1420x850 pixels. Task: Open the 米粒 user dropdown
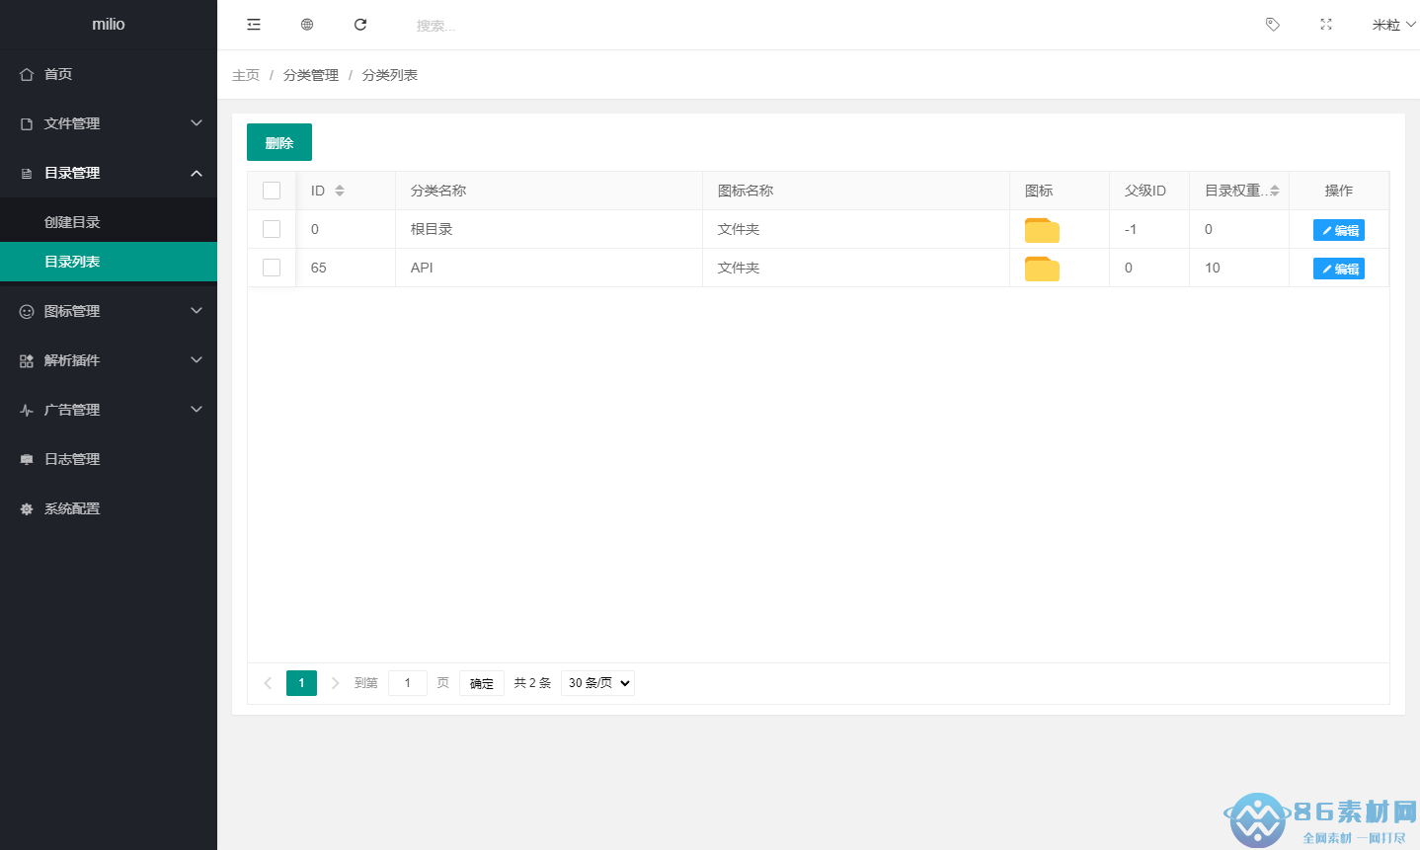[1392, 25]
